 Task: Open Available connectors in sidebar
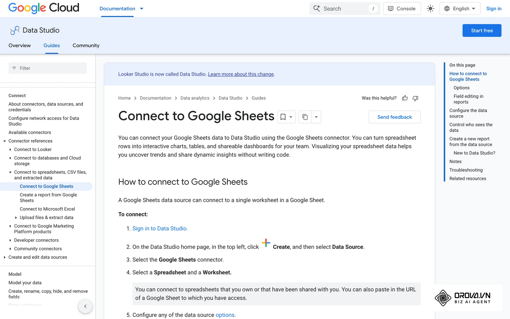30,133
